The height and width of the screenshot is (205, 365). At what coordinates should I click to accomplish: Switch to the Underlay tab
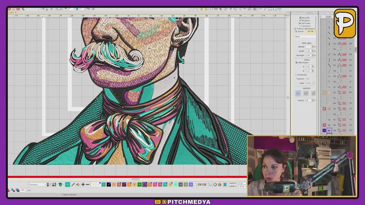[310, 28]
